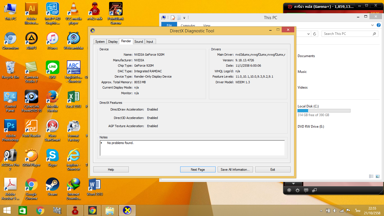The width and height of the screenshot is (384, 216).
Task: Click the Exit button
Action: pos(273,170)
